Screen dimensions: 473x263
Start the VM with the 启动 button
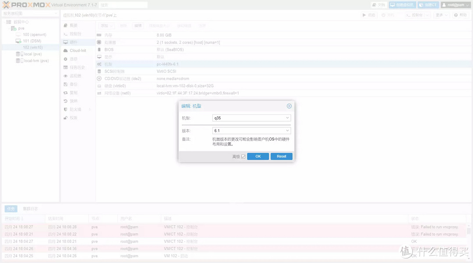coord(369,15)
